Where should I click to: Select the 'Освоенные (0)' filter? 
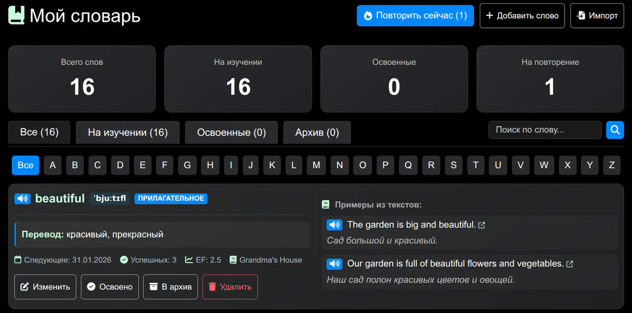(231, 132)
